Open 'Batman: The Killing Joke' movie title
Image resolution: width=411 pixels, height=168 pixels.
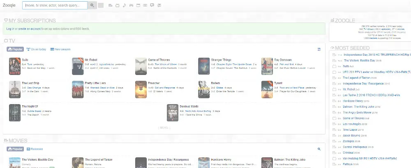click(x=291, y=160)
